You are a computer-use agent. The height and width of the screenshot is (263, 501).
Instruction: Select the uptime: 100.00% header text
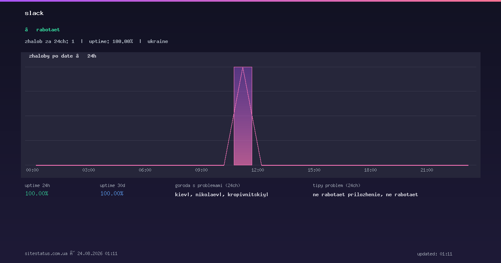(111, 41)
